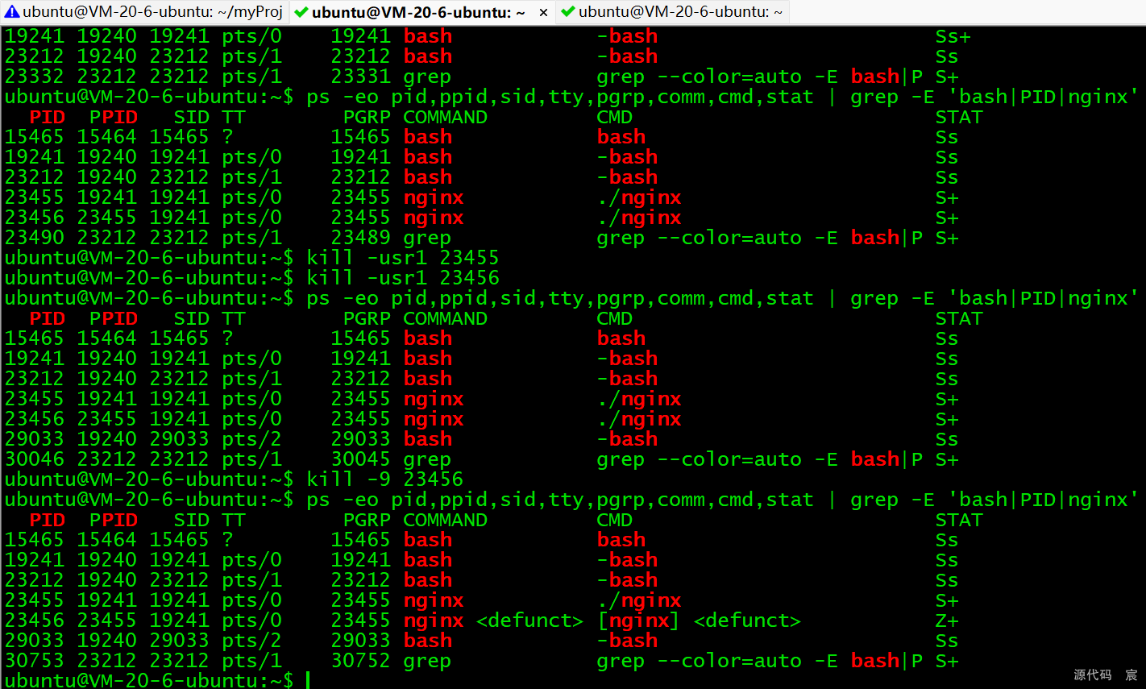The height and width of the screenshot is (689, 1146).
Task: Click the 'kill -9 23456' command text
Action: coord(385,479)
